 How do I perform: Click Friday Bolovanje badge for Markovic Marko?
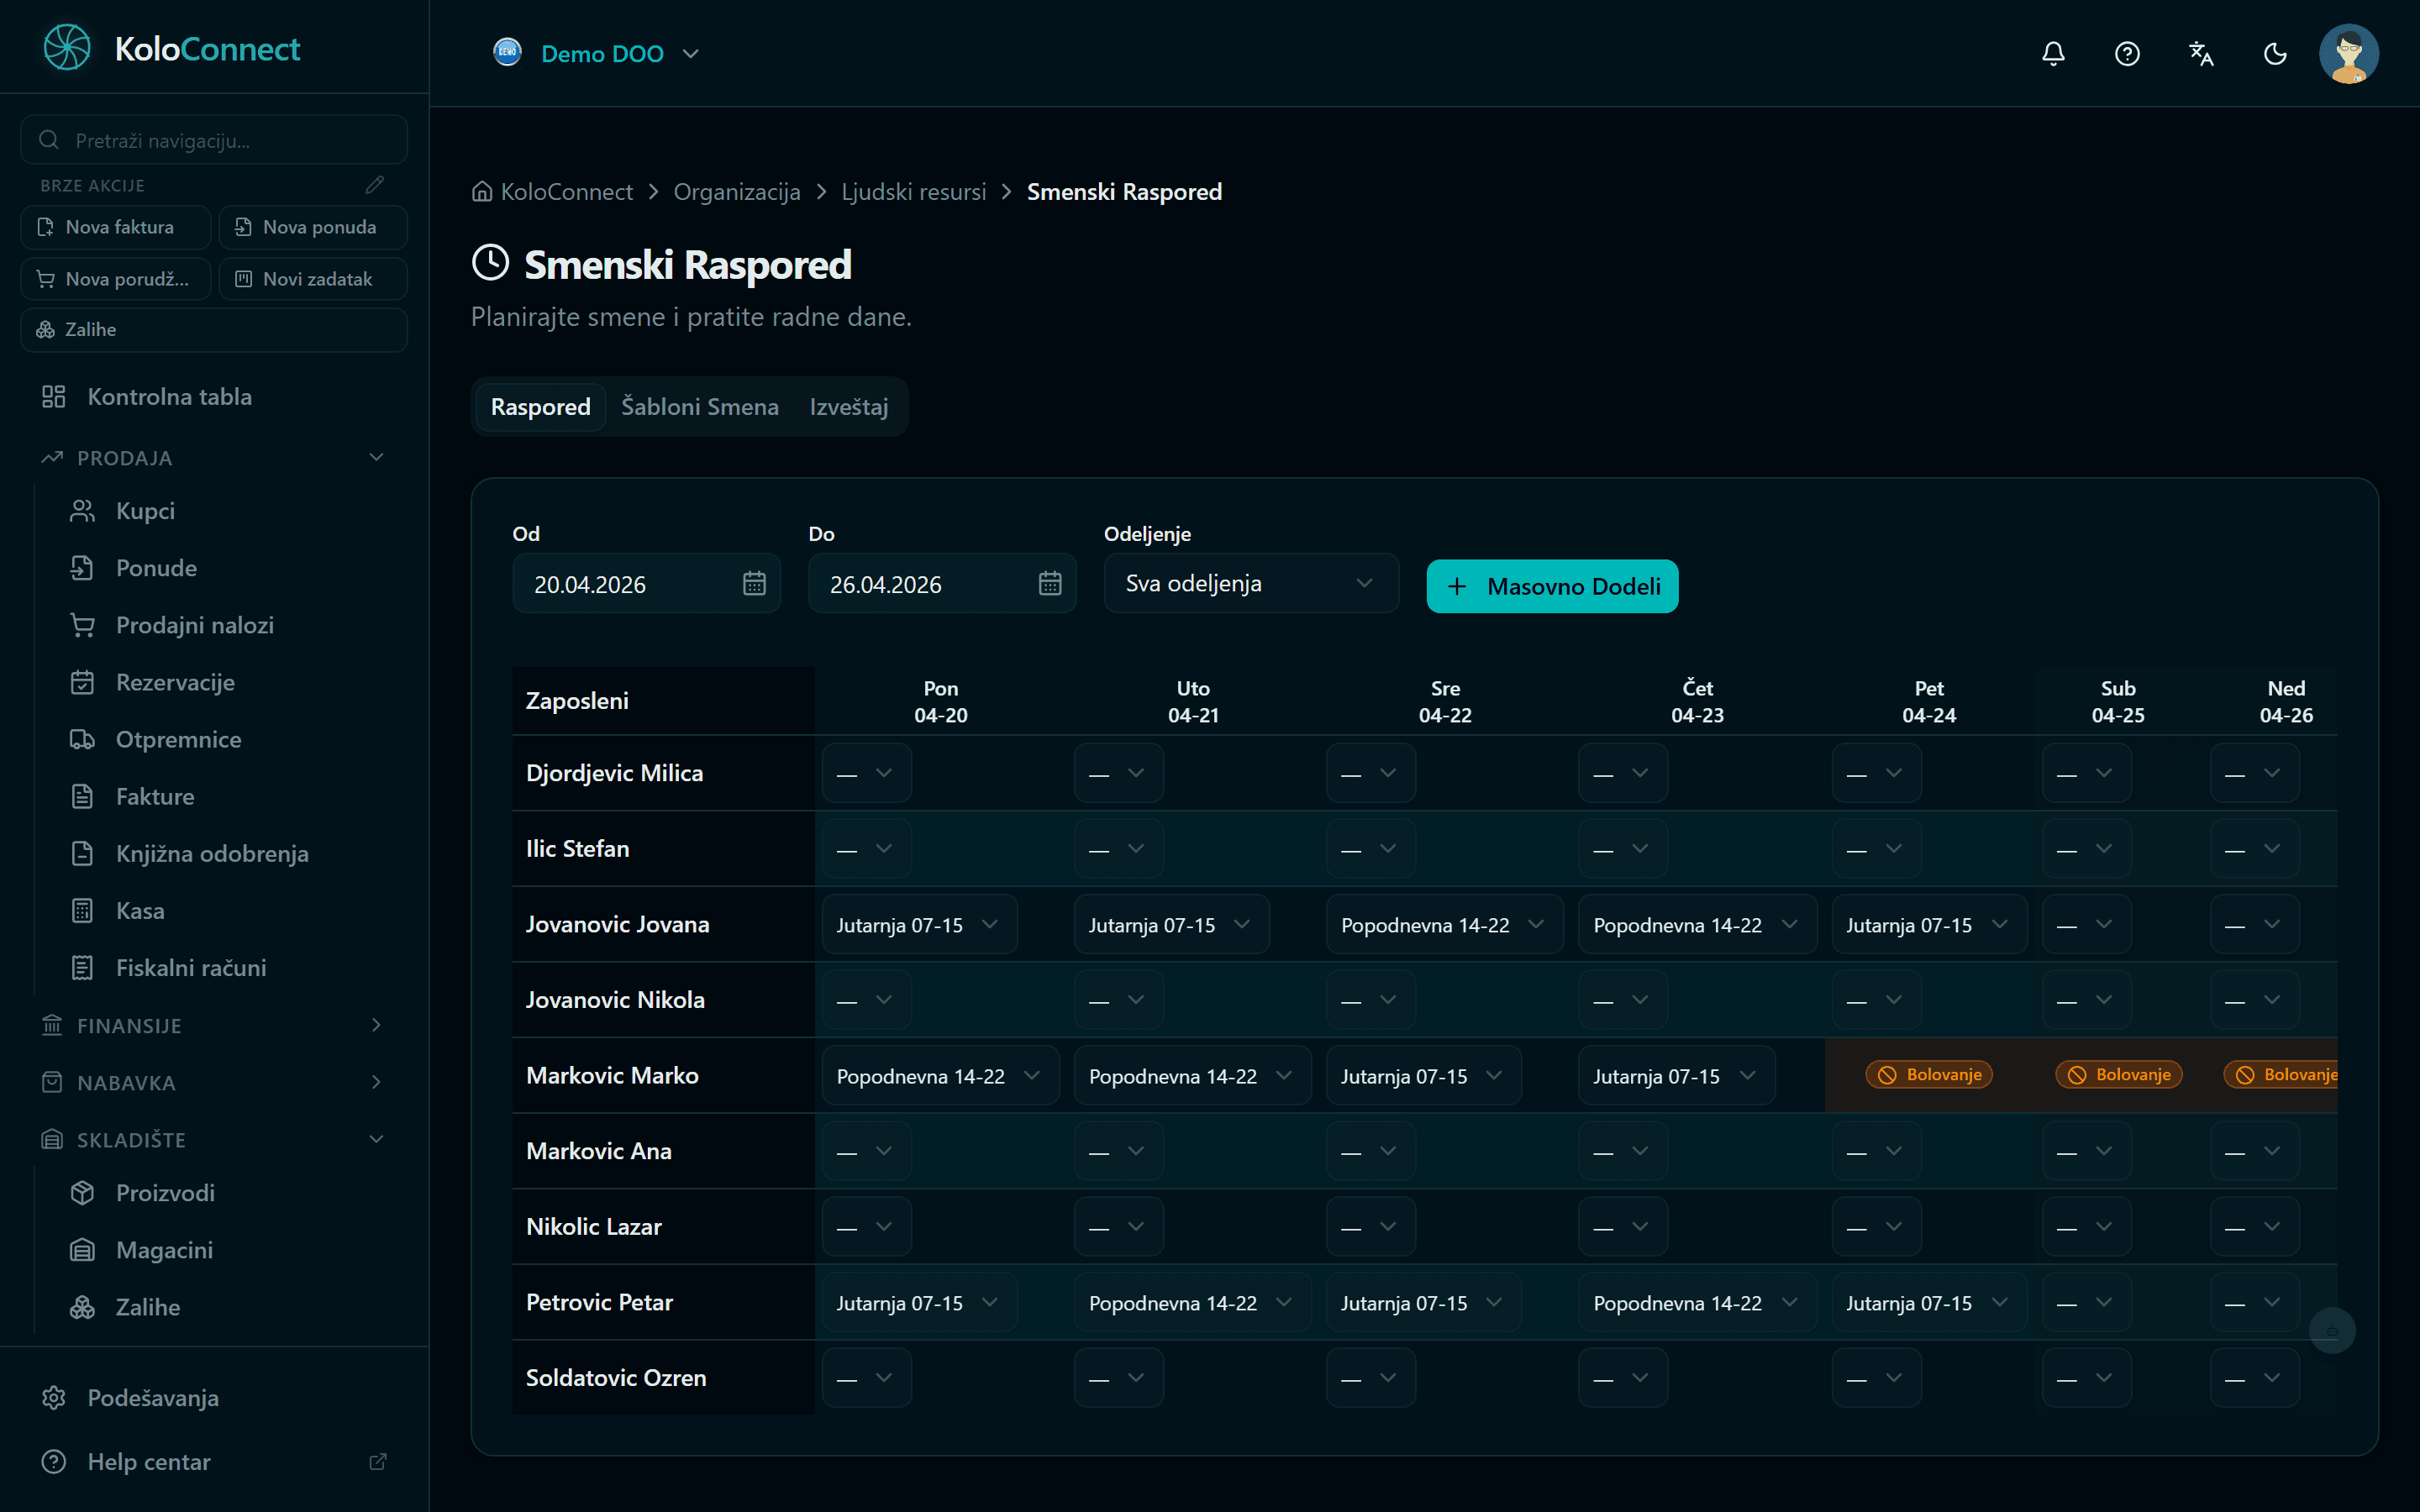coord(1929,1075)
